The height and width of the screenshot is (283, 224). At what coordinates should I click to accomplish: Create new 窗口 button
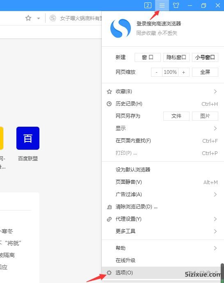[147, 57]
